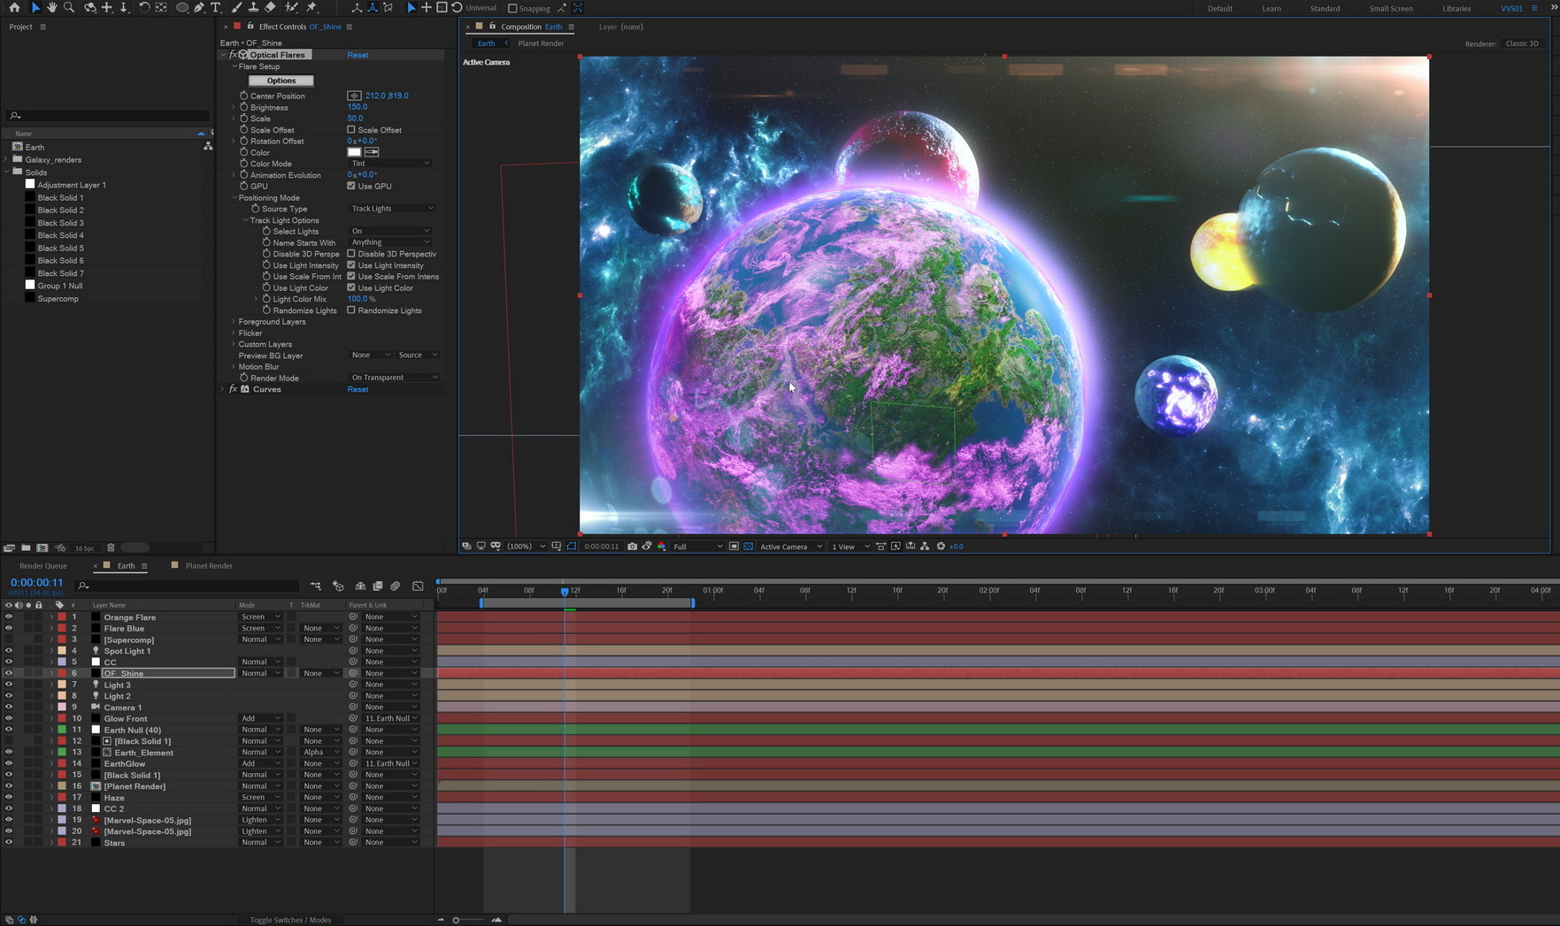Image resolution: width=1560 pixels, height=926 pixels.
Task: Select the Galaxy_renders folder in Project
Action: point(53,160)
